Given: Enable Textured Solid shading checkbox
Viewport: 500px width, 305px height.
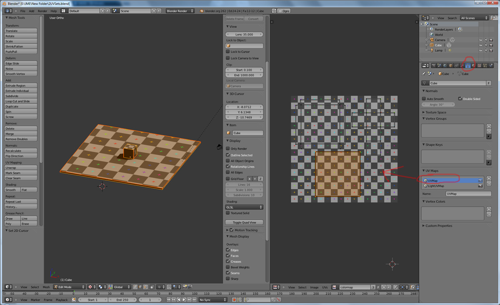Looking at the screenshot, I should point(228,213).
